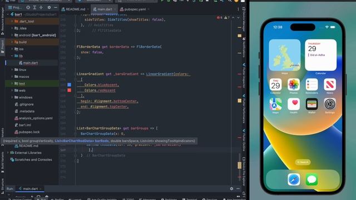The width and height of the screenshot is (356, 200).
Task: Open Project panel settings gear
Action: [x=49, y=7]
